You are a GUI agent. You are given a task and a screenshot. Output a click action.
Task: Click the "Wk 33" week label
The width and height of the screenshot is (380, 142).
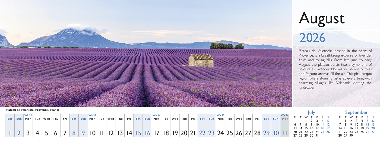92,115
